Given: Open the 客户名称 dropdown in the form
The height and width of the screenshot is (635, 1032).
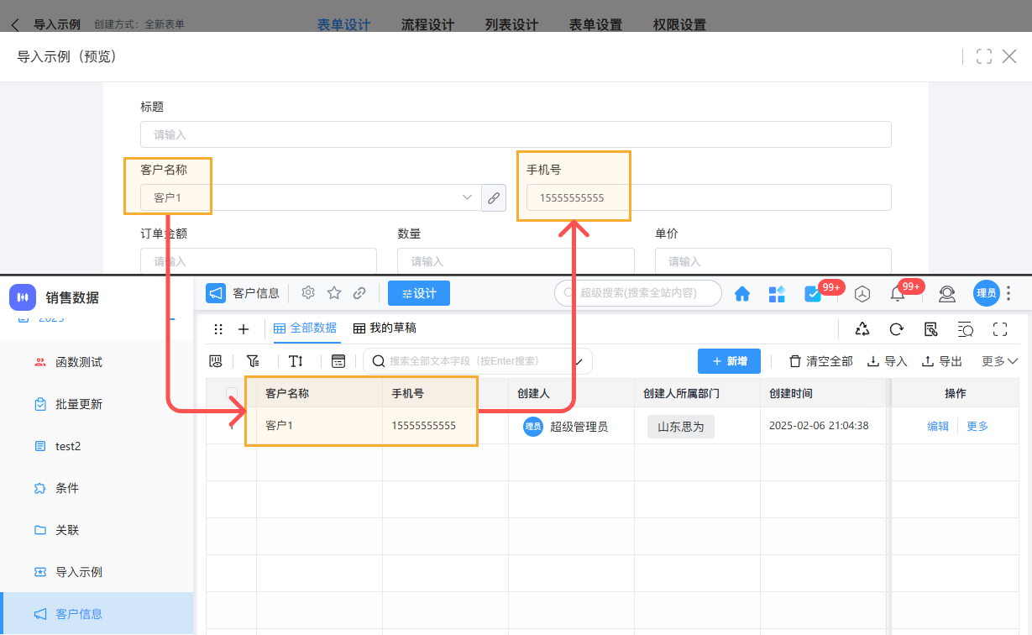Looking at the screenshot, I should tap(467, 197).
